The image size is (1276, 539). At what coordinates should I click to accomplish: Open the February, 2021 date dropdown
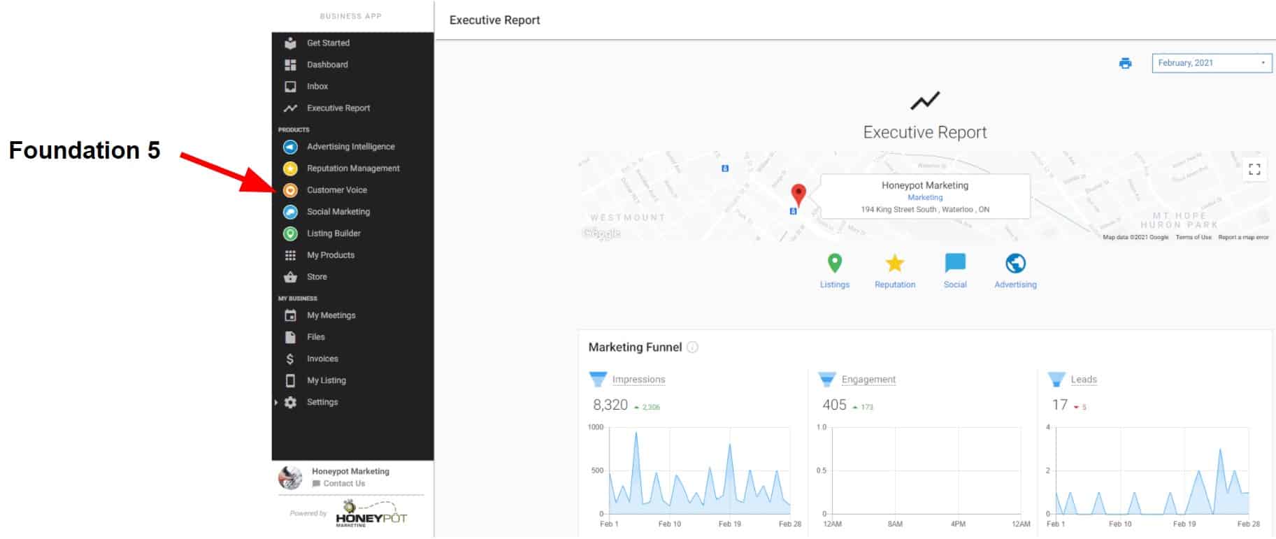pyautogui.click(x=1212, y=63)
